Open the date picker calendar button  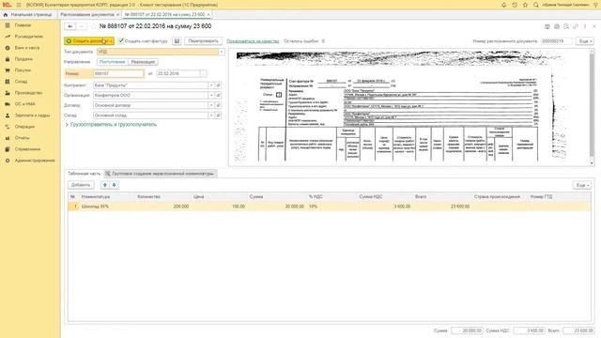tap(203, 73)
